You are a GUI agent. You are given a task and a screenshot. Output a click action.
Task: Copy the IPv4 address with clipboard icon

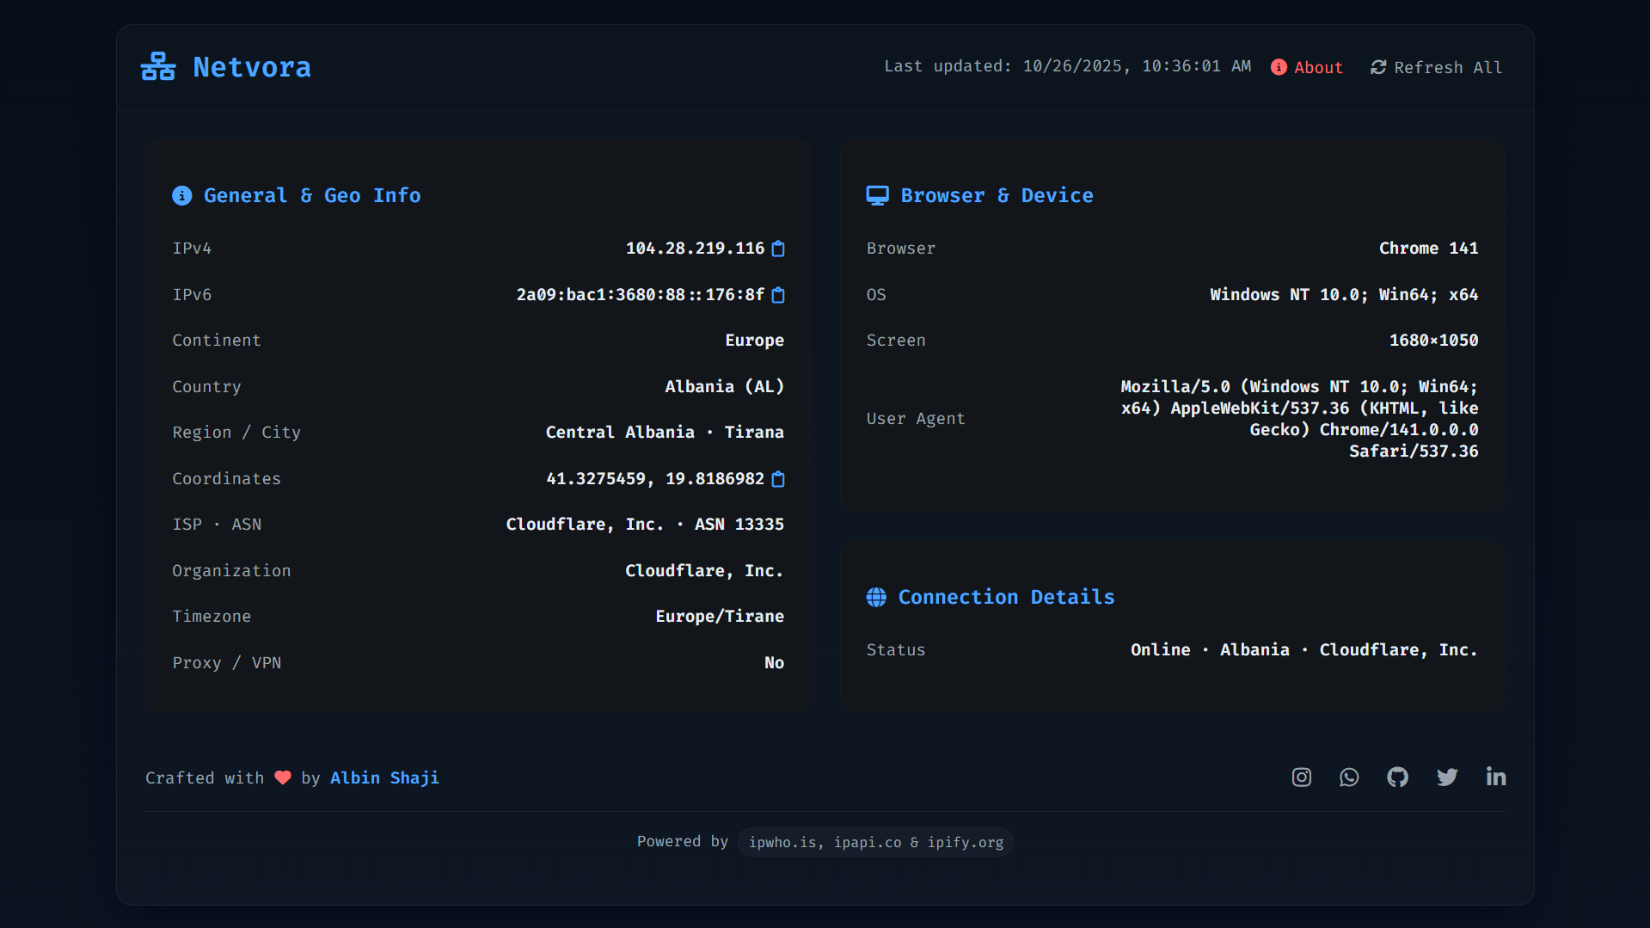click(778, 249)
